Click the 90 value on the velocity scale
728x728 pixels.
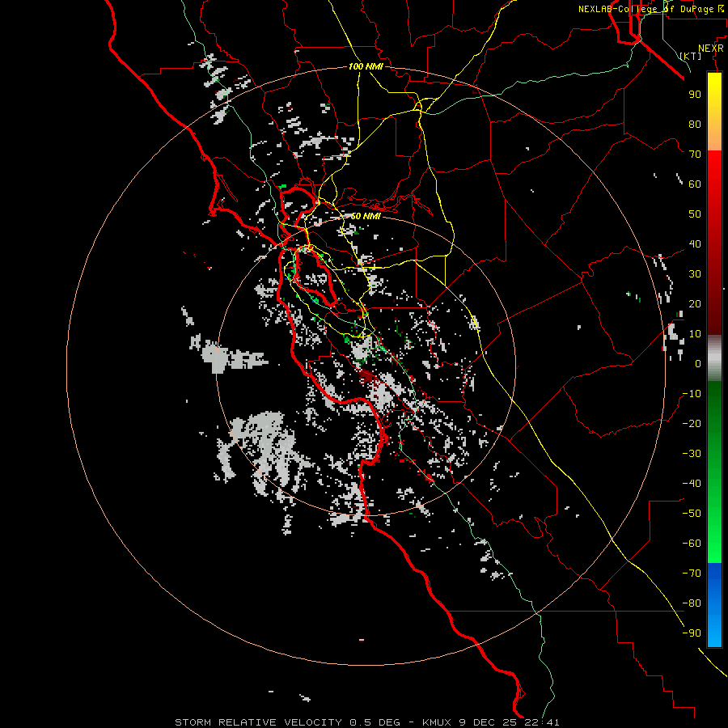(x=695, y=95)
